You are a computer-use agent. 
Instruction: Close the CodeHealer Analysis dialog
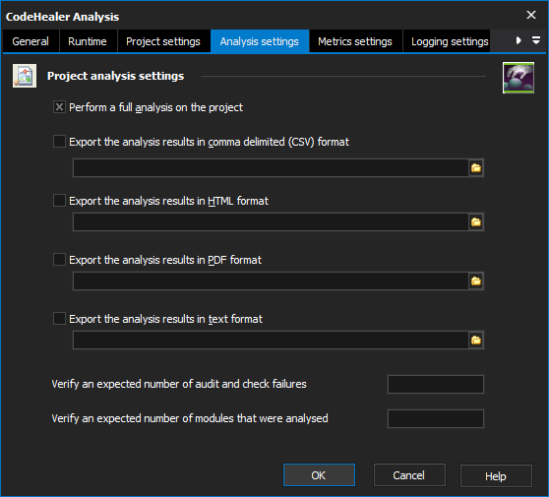point(531,15)
